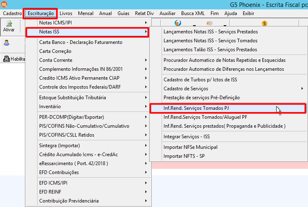
Task: Select Lançamentos Notas ISS - Serviços Tomados
Action: (x=229, y=41)
